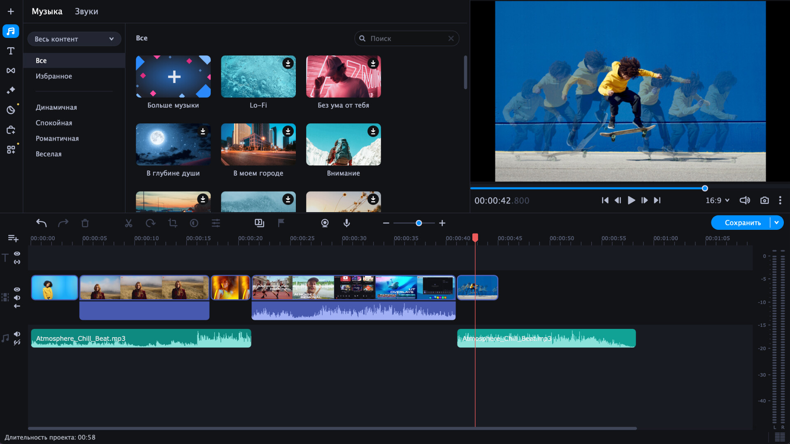Select the Effects sparkle icon in sidebar
This screenshot has width=790, height=444.
(x=11, y=90)
